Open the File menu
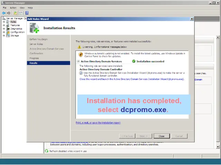Screen dimensions: 221x165 tap(4, 8)
